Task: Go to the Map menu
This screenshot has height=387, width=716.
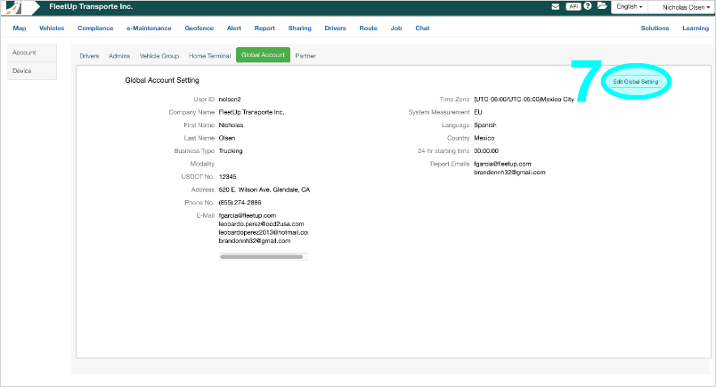Action: point(20,28)
